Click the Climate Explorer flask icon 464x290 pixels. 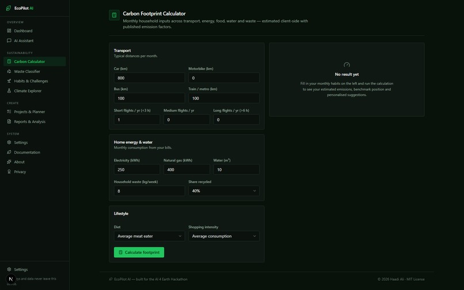click(9, 91)
